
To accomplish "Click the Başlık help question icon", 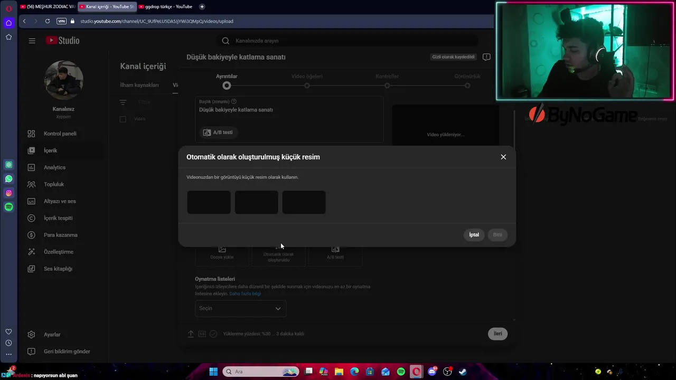I will pyautogui.click(x=234, y=101).
